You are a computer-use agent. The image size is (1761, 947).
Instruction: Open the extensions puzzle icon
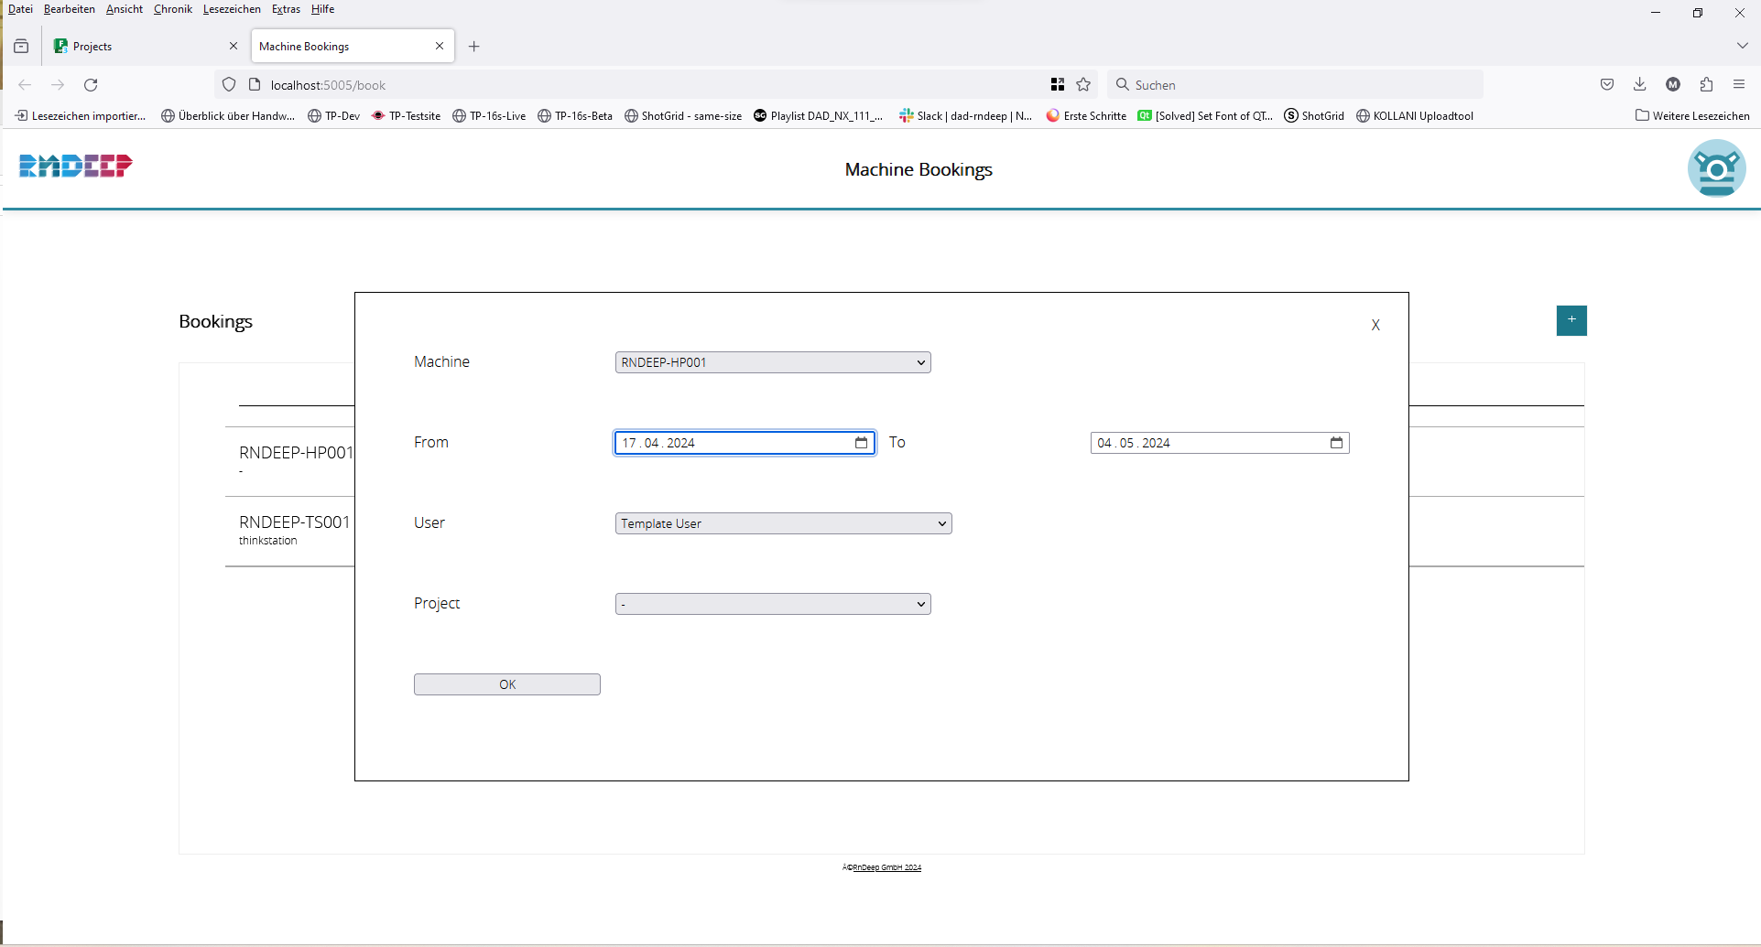1706,85
